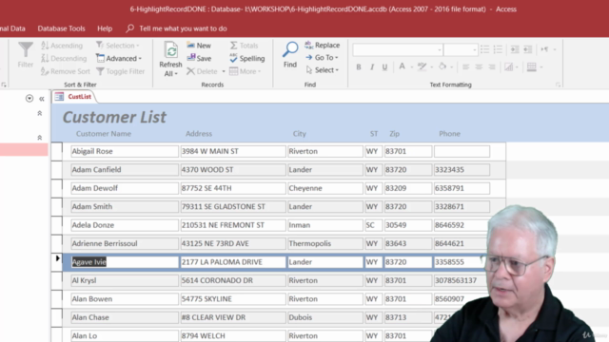Viewport: 609px width, 342px height.
Task: Save the current record
Action: [199, 58]
